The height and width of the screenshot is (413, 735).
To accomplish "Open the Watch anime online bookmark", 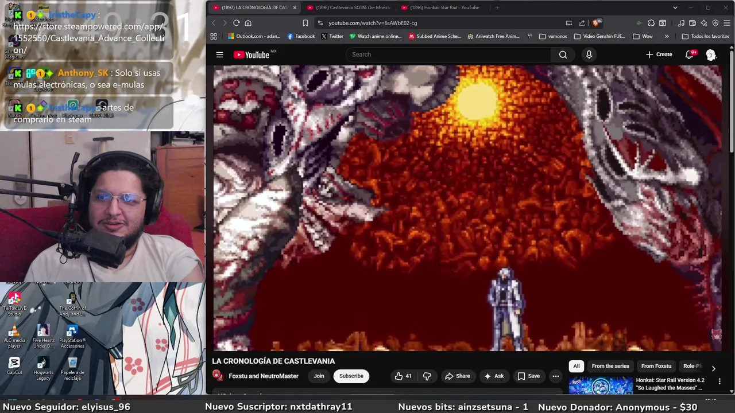I will 376,36.
